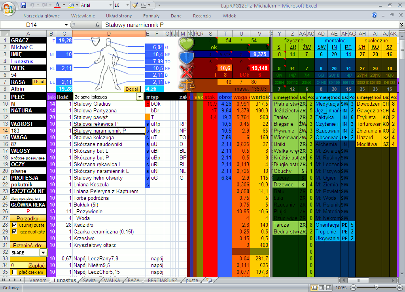The image size is (405, 292).
Task: Switch to the BESTIARIUSZ sheet tab
Action: [x=163, y=280]
